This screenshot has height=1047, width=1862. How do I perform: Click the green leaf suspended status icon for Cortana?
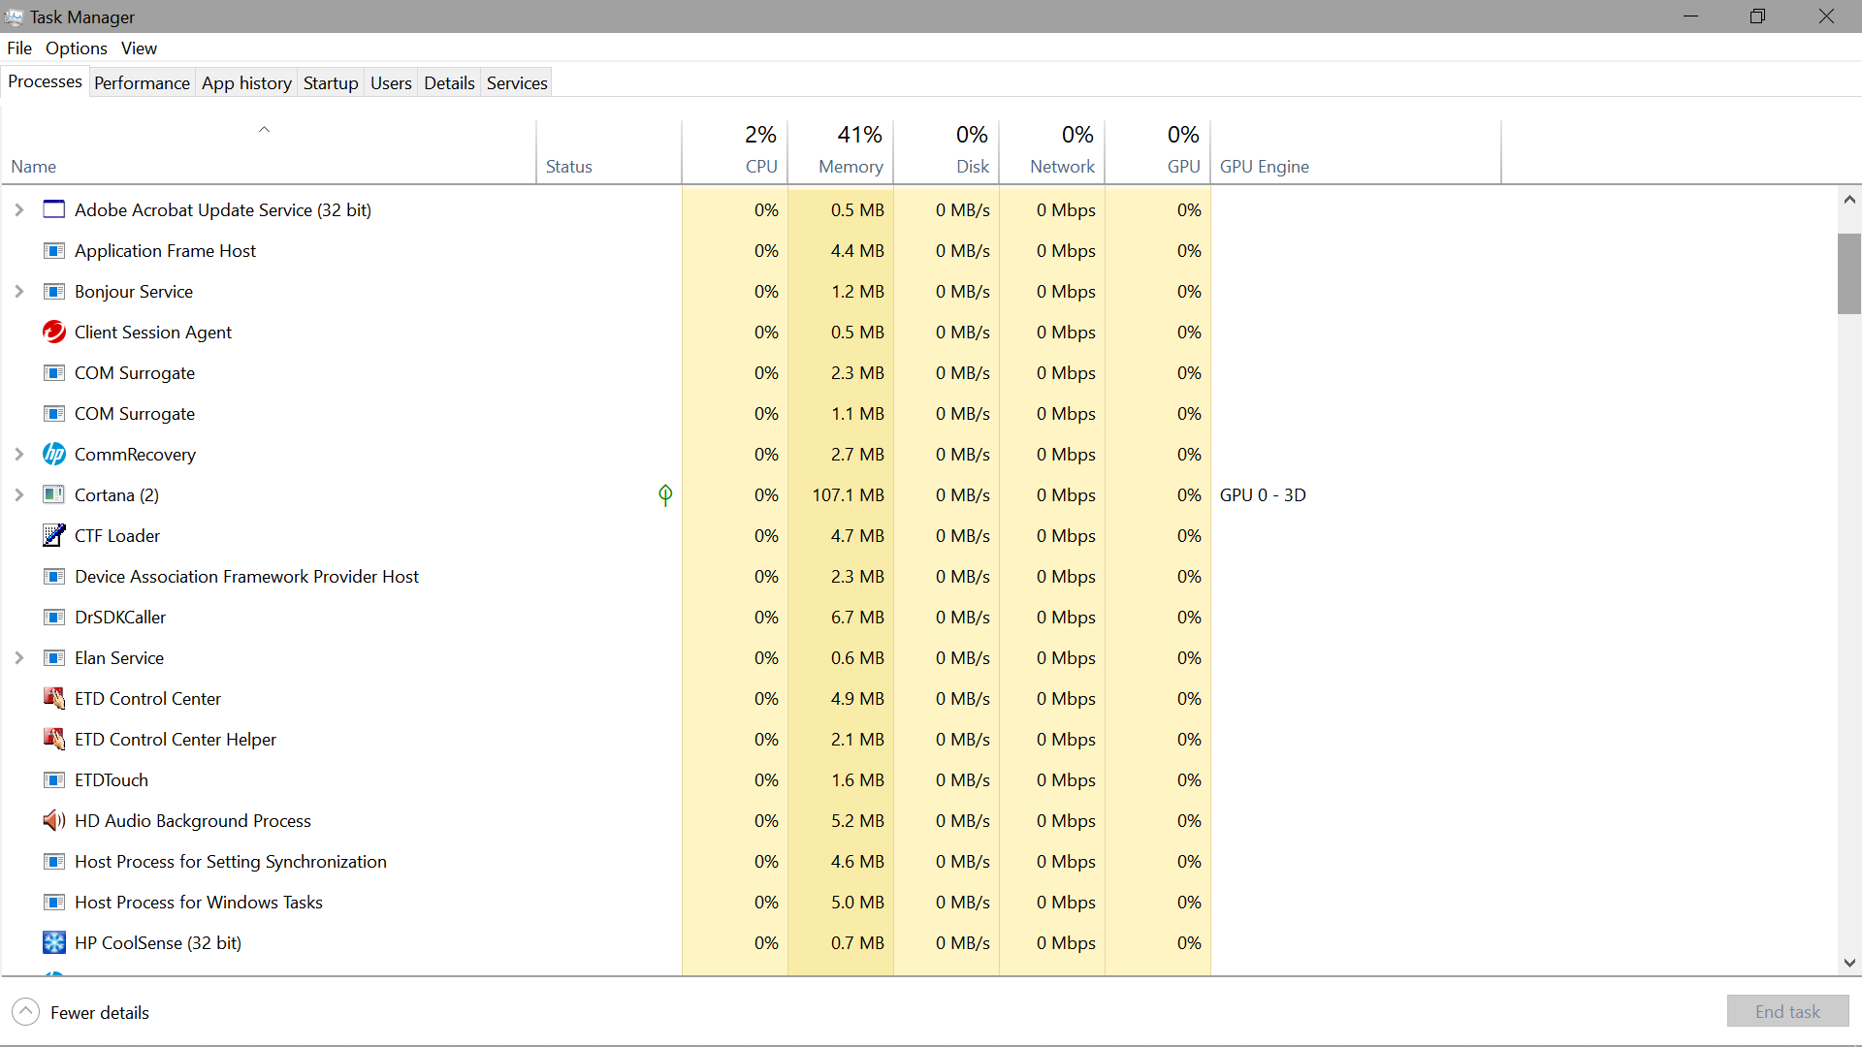pyautogui.click(x=665, y=495)
